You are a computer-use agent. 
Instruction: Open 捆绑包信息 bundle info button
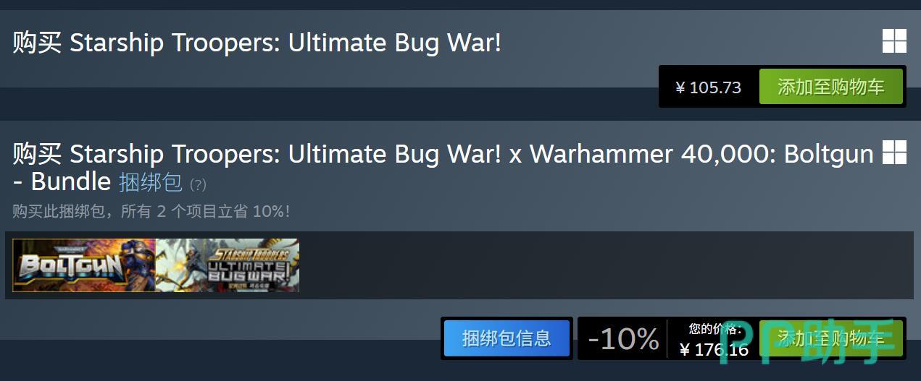click(x=507, y=338)
